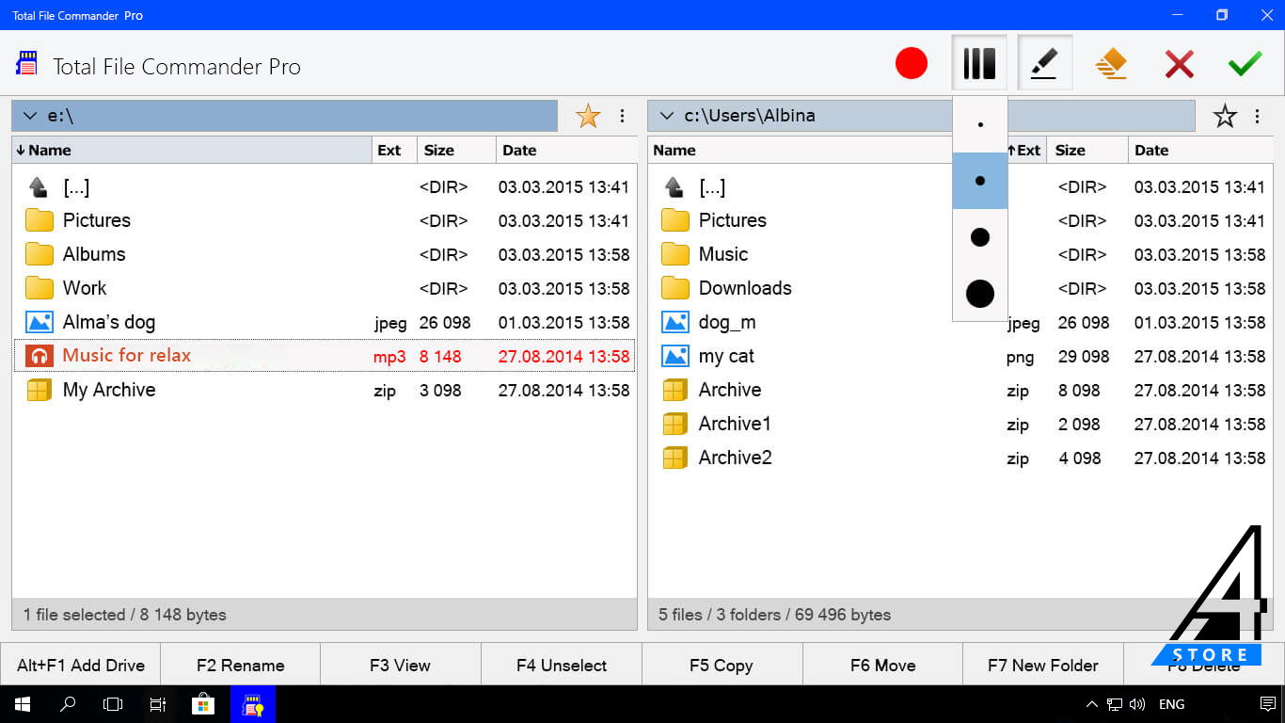Click F3 View button
This screenshot has height=723, width=1285.
point(401,665)
